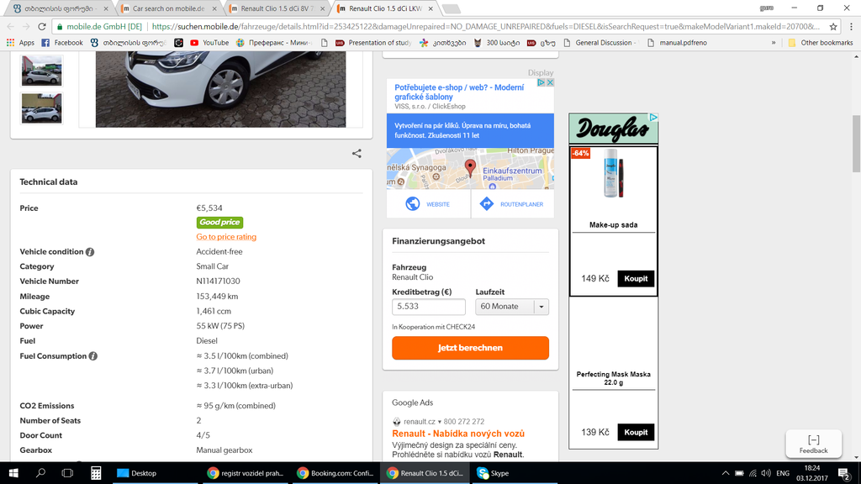
Task: Open the Chrome menu (three dots)
Action: (x=851, y=26)
